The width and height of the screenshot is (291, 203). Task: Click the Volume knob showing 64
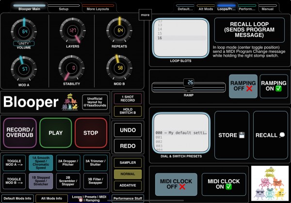[x=24, y=31]
